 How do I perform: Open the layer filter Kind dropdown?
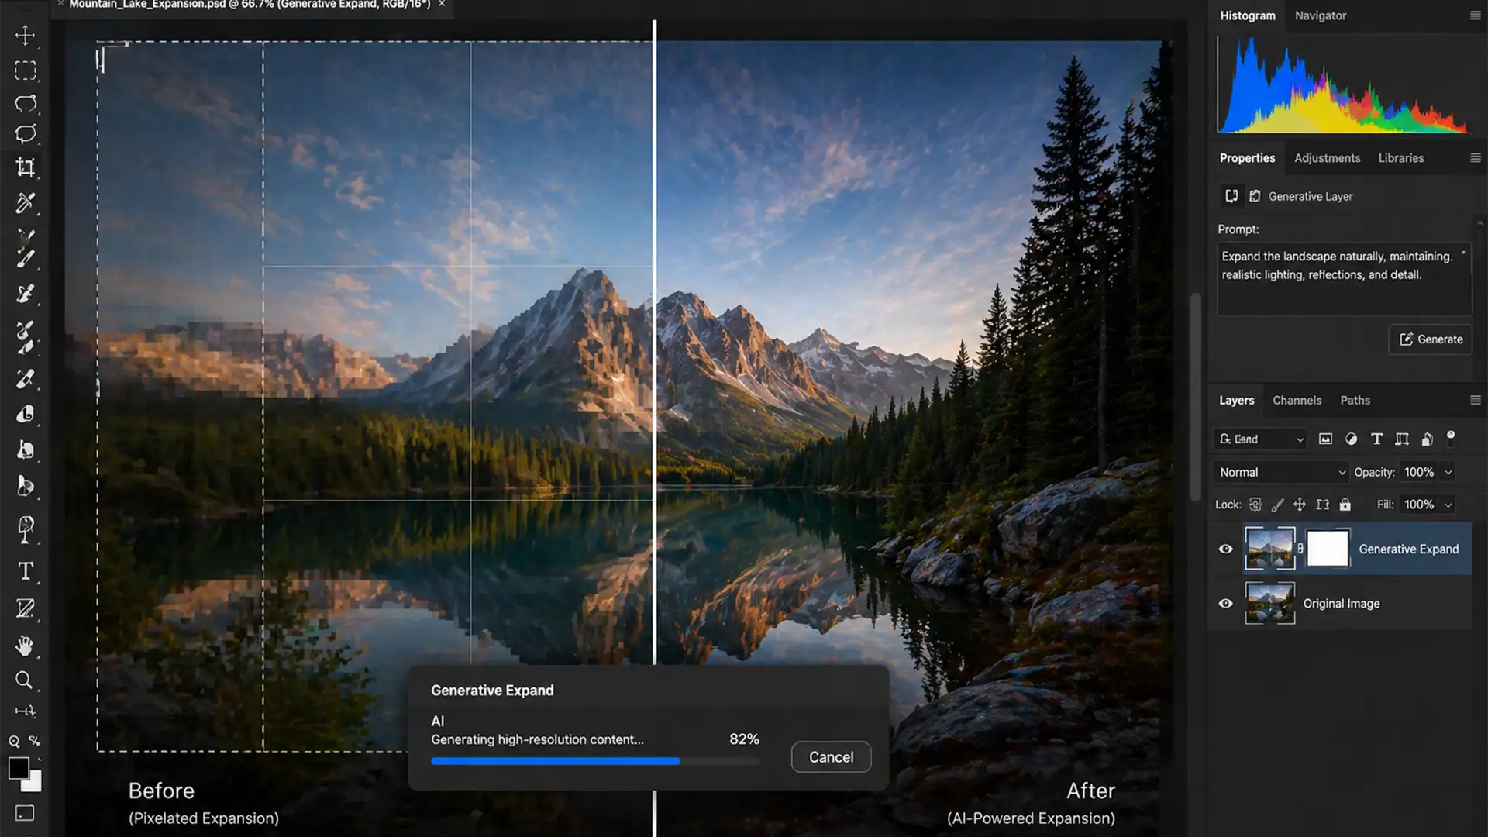[x=1259, y=439]
